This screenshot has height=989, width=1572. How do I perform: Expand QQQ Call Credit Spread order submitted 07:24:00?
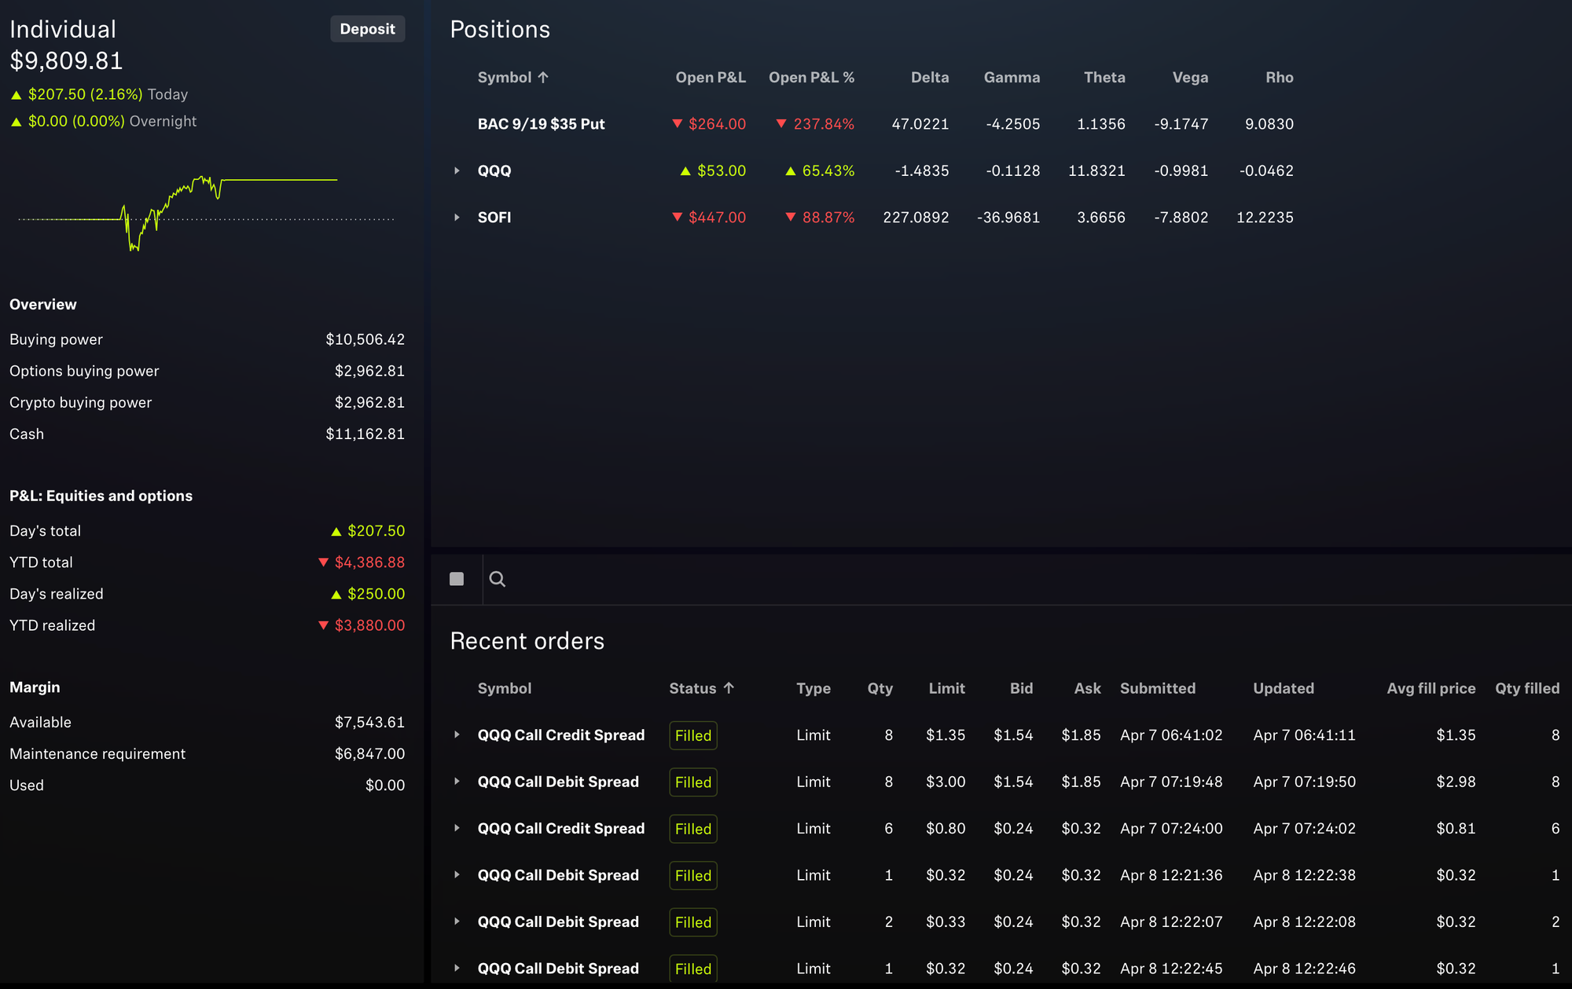[x=457, y=828]
